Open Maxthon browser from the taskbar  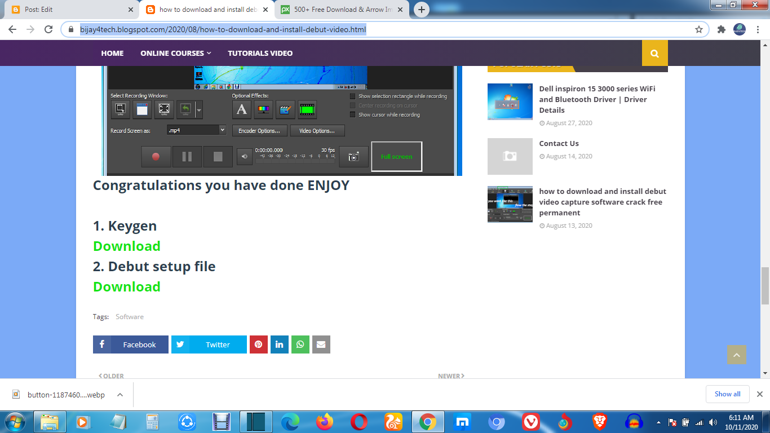coord(462,422)
